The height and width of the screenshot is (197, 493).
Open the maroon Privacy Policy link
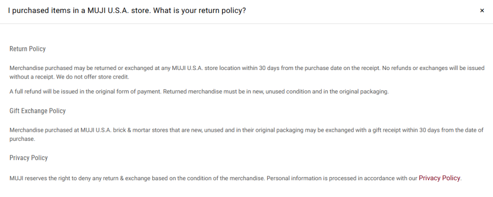[440, 178]
